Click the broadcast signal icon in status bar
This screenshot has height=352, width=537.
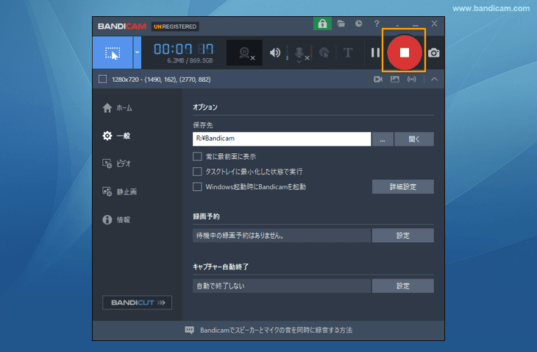point(412,80)
